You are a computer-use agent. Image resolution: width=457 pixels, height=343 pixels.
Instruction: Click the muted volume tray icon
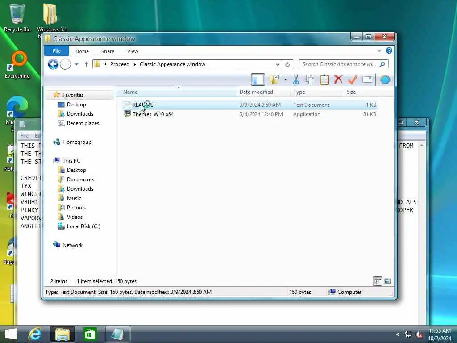[x=419, y=335]
